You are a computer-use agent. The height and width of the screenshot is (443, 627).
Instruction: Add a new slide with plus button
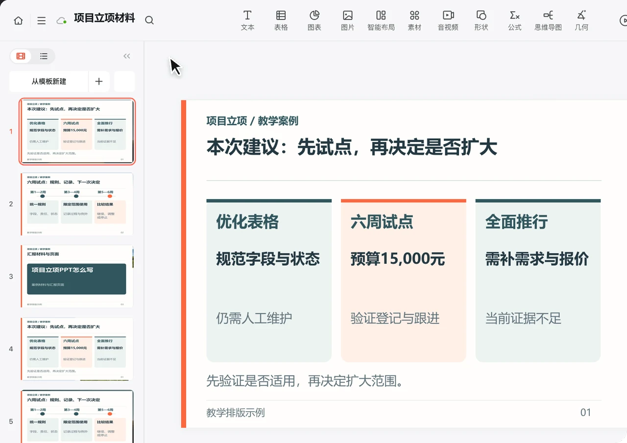coord(99,82)
